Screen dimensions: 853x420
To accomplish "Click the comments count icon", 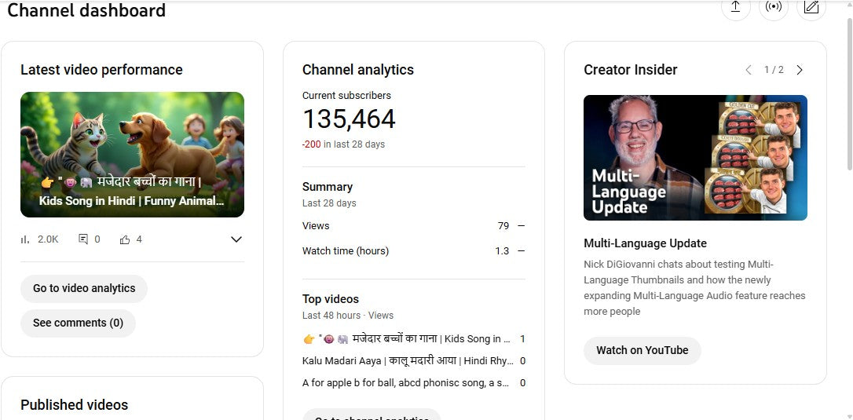I will [x=83, y=239].
